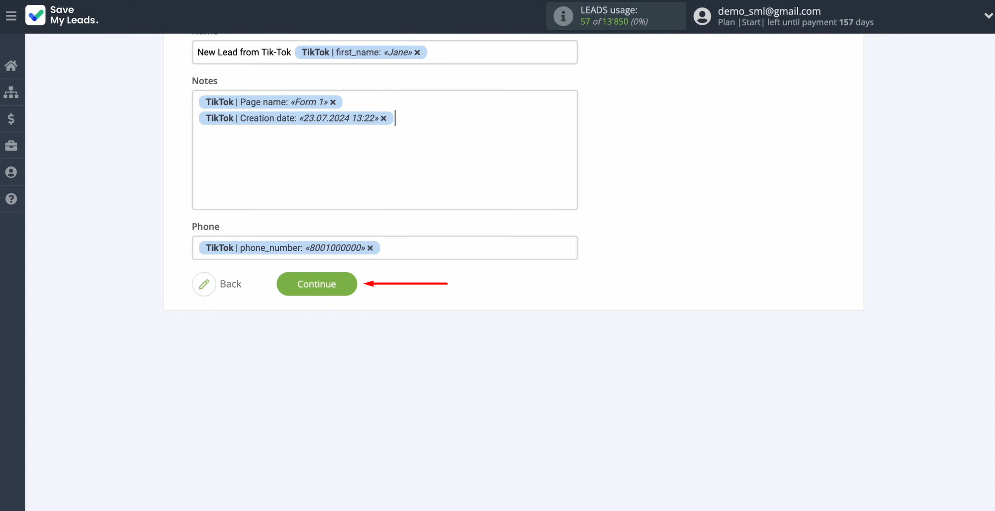Go to Home in sidebar

(11, 66)
